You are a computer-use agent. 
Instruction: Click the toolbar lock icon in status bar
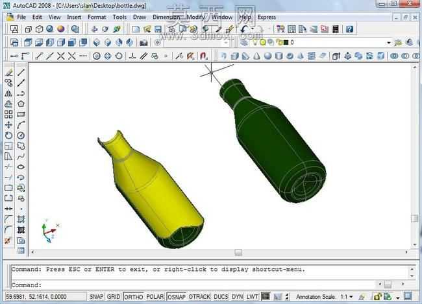click(377, 297)
